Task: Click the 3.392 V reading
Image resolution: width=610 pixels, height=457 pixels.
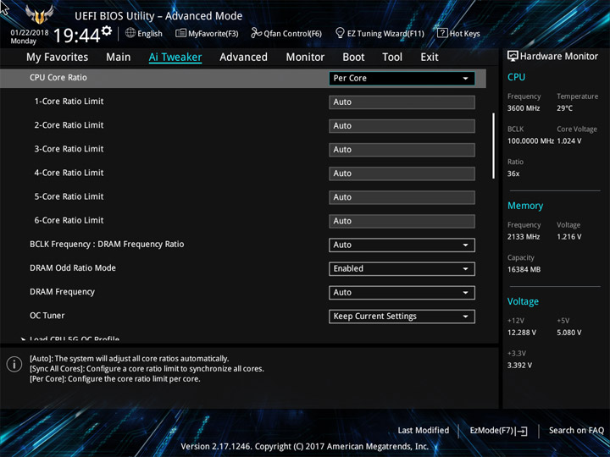Action: (519, 366)
